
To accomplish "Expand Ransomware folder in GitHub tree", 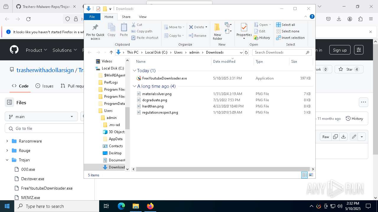I will point(7,141).
